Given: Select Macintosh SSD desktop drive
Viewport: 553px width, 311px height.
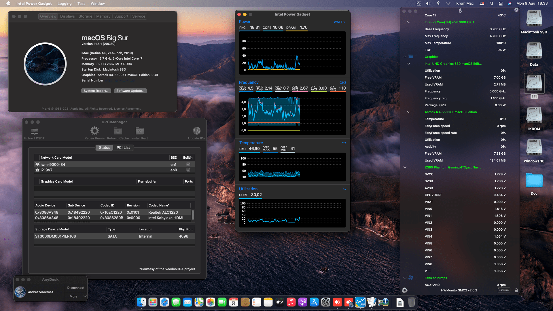Looking at the screenshot, I should (534, 19).
